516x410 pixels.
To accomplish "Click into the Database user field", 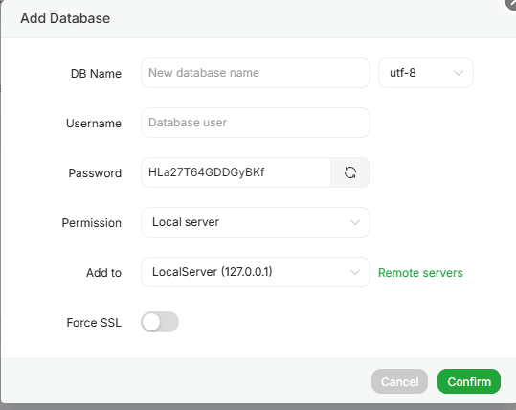I will click(x=256, y=123).
